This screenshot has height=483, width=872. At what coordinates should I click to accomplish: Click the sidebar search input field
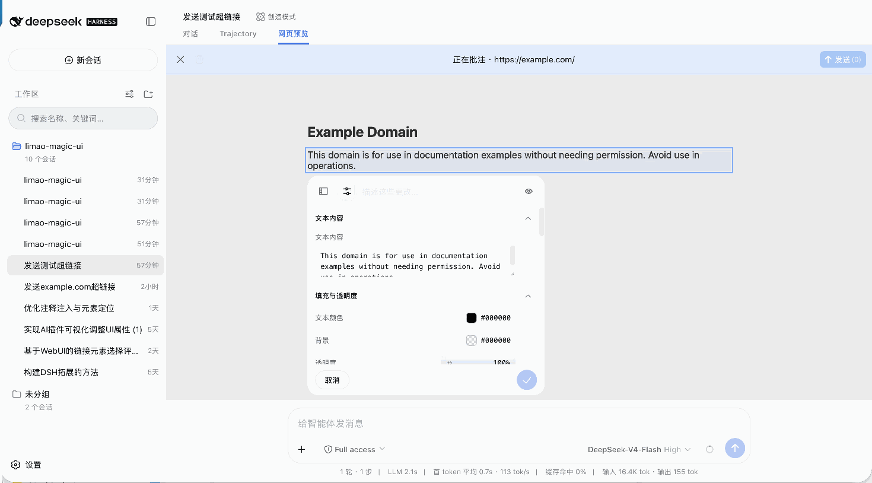point(83,118)
